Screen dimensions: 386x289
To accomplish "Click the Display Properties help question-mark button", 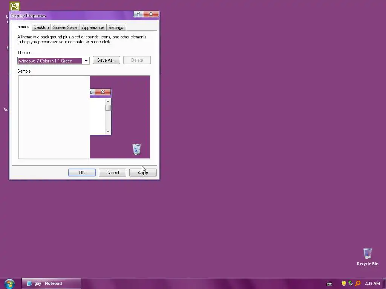I will (138, 14).
